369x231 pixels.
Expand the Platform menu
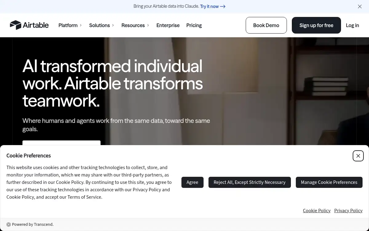(70, 25)
